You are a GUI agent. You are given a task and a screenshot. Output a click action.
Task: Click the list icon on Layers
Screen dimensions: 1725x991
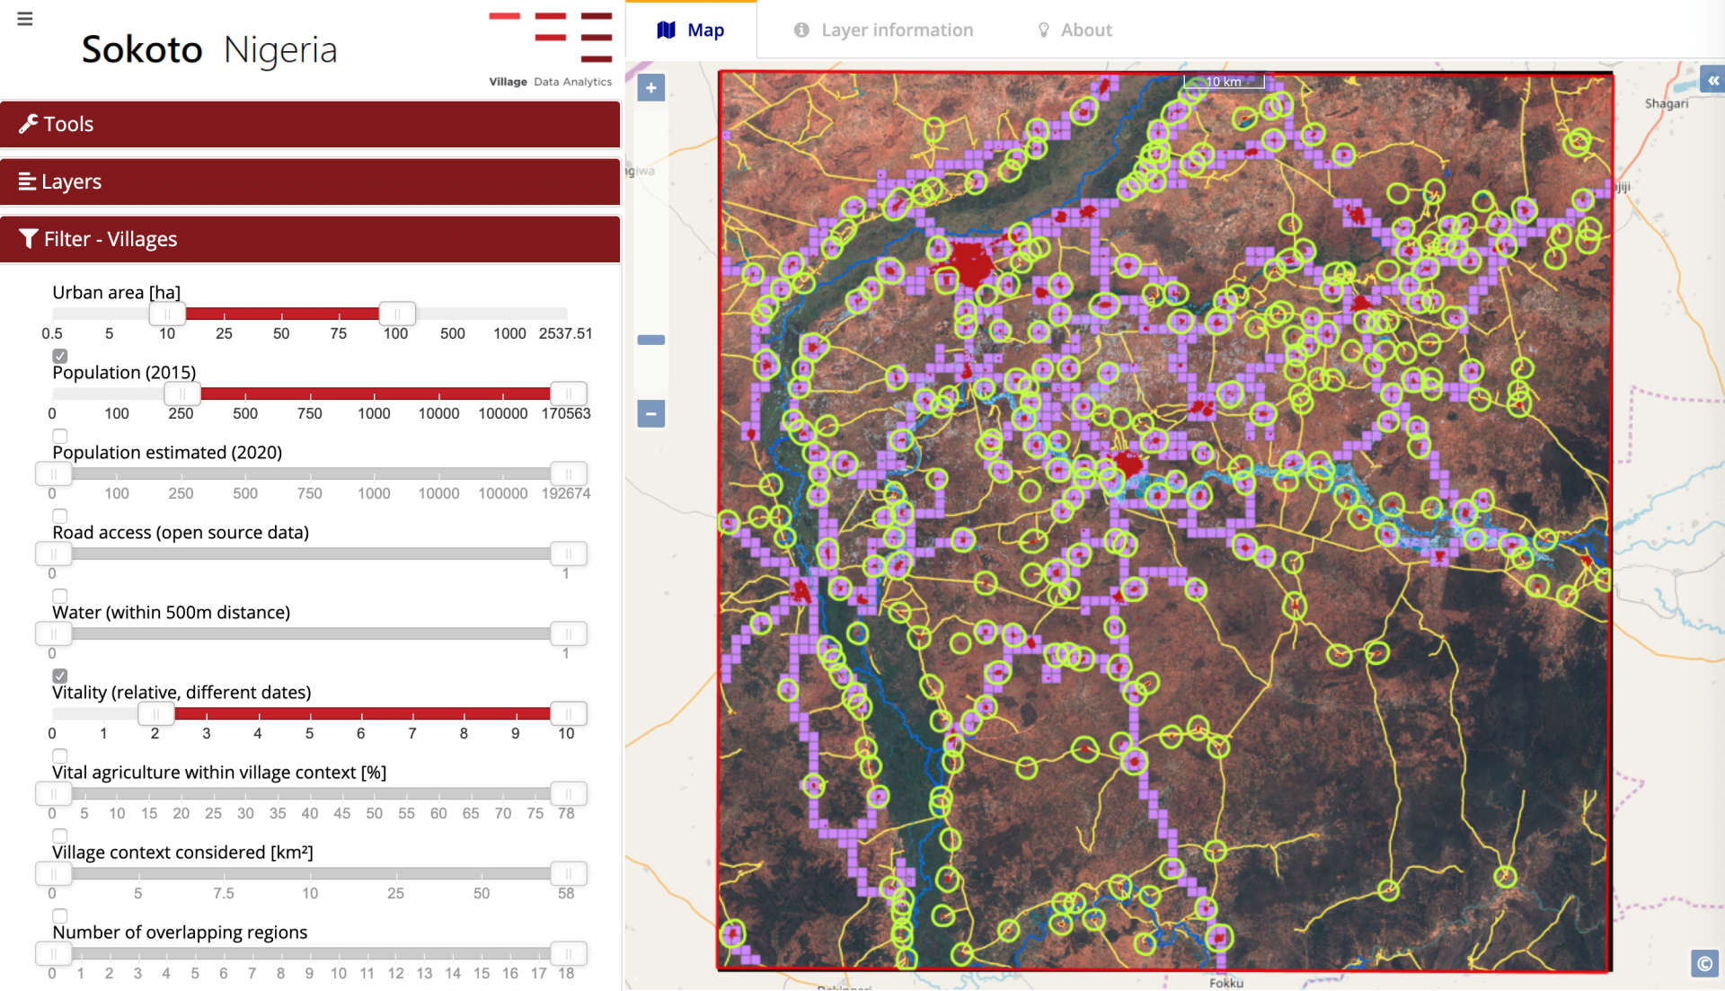tap(27, 181)
